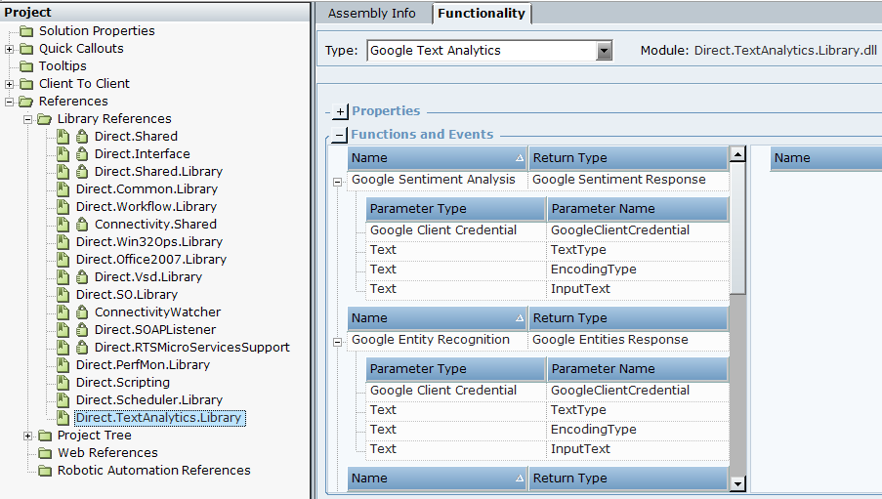Select the Functionality tab
Screen dimensions: 882x499
pyautogui.click(x=482, y=14)
